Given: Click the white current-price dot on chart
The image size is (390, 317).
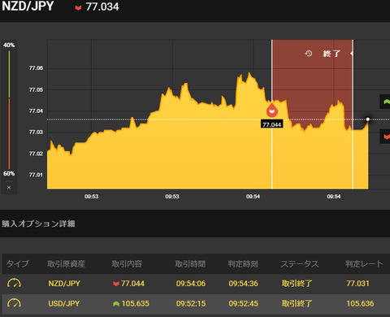Looking at the screenshot, I should (367, 119).
